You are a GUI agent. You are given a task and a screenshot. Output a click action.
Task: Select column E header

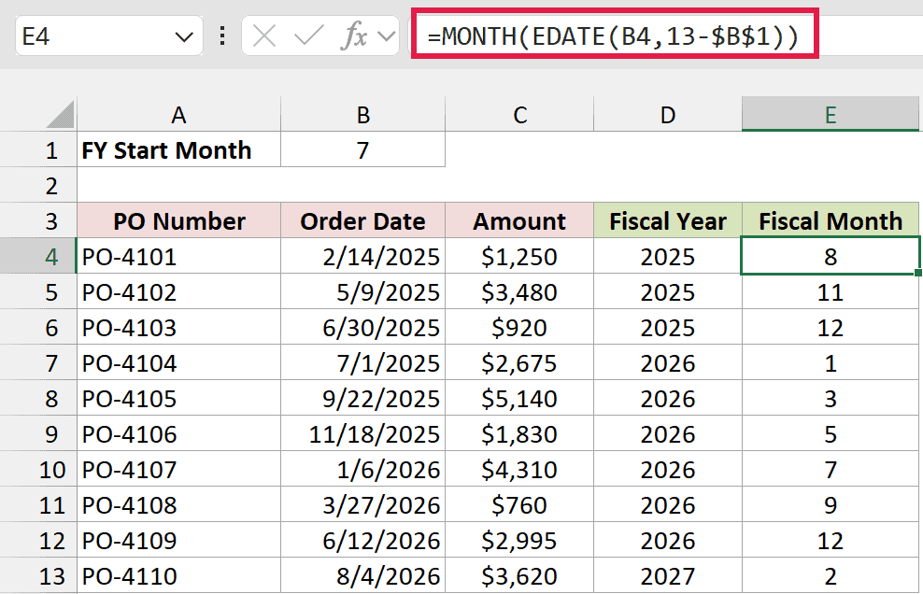tap(831, 115)
